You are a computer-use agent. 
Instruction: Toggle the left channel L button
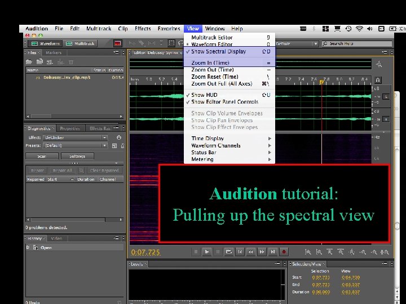pos(386,97)
